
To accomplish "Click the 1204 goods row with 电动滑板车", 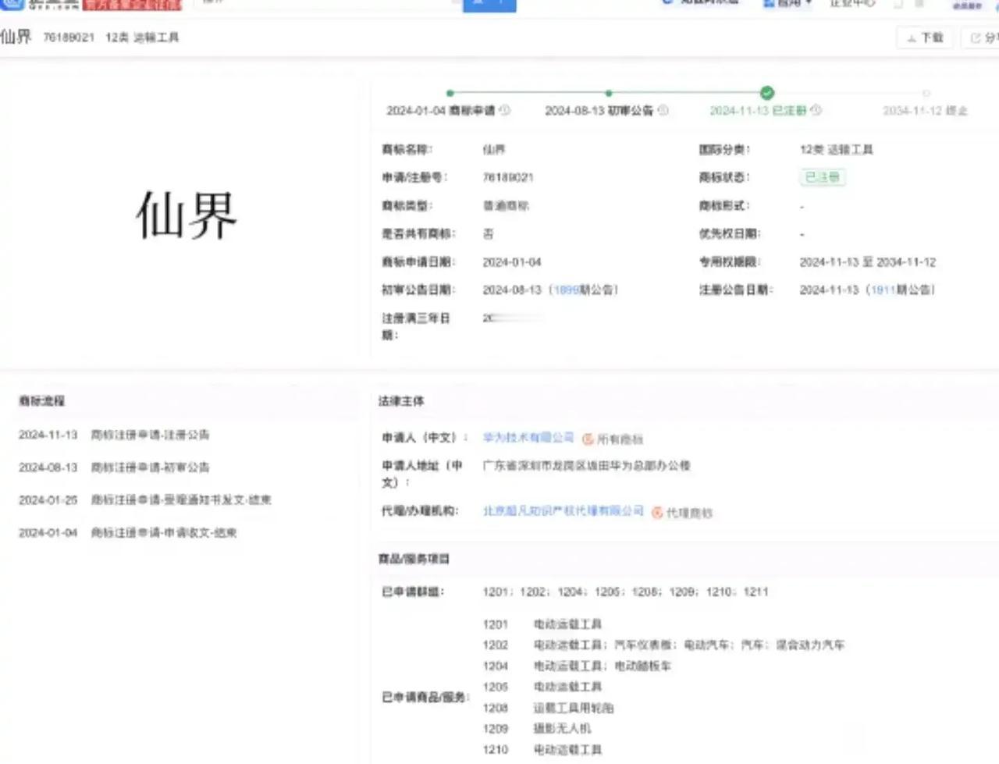I will [577, 666].
